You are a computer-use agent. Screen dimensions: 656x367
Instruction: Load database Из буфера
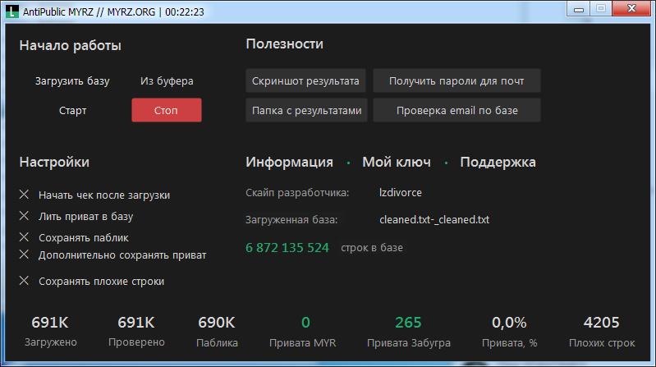point(167,80)
